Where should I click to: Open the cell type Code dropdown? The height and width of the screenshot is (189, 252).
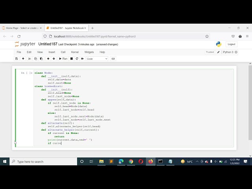97,59
